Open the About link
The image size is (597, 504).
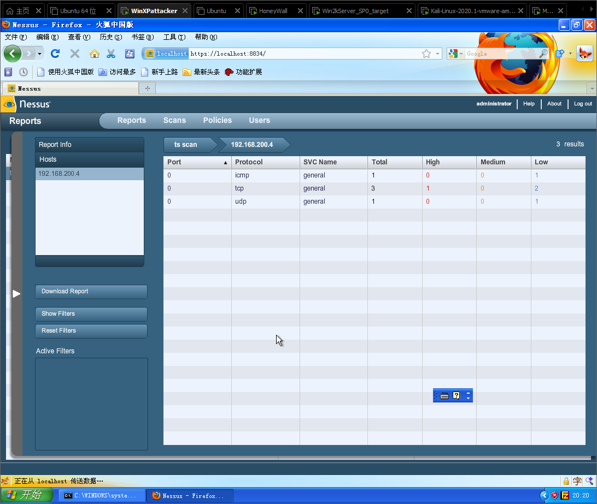coord(554,103)
